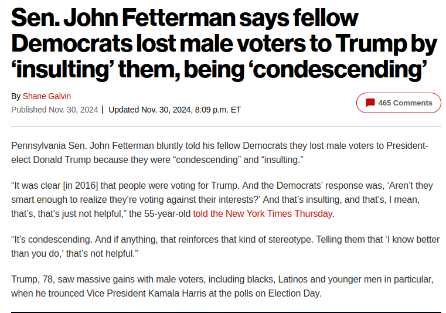Viewport: 446px width, 313px height.
Task: Click the quote starting 'It was clear [in 2016]'
Action: pyautogui.click(x=222, y=199)
